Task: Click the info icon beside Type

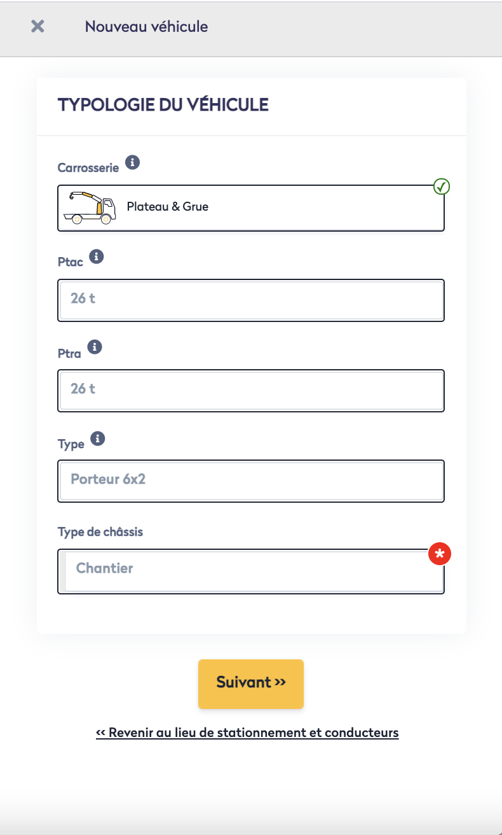Action: pos(98,439)
